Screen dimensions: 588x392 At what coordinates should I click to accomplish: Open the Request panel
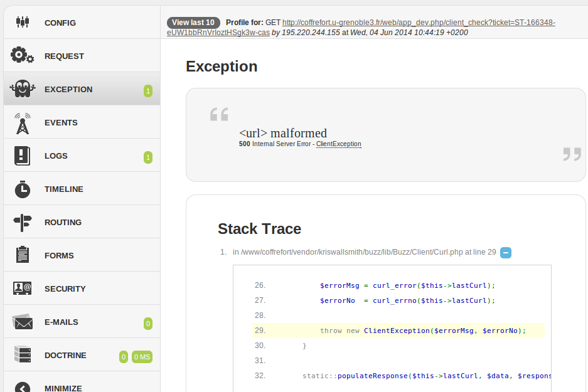coord(82,55)
